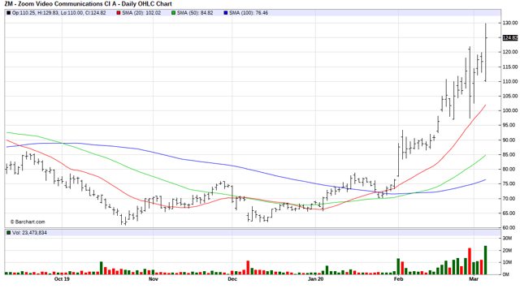Click the highlighted 124.82 current price label

pyautogui.click(x=510, y=38)
